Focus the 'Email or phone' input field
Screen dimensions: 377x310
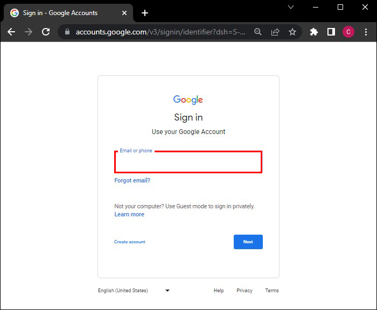click(x=188, y=162)
